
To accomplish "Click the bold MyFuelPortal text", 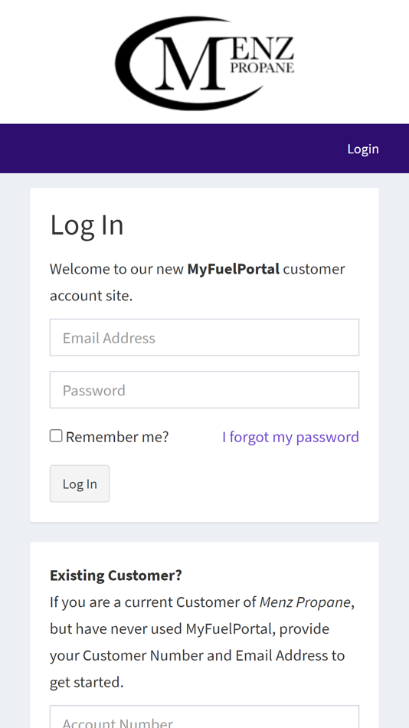I will click(x=234, y=269).
